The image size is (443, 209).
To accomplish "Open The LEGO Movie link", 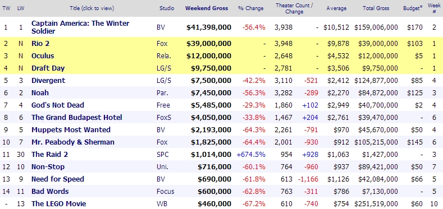I will 59,203.
